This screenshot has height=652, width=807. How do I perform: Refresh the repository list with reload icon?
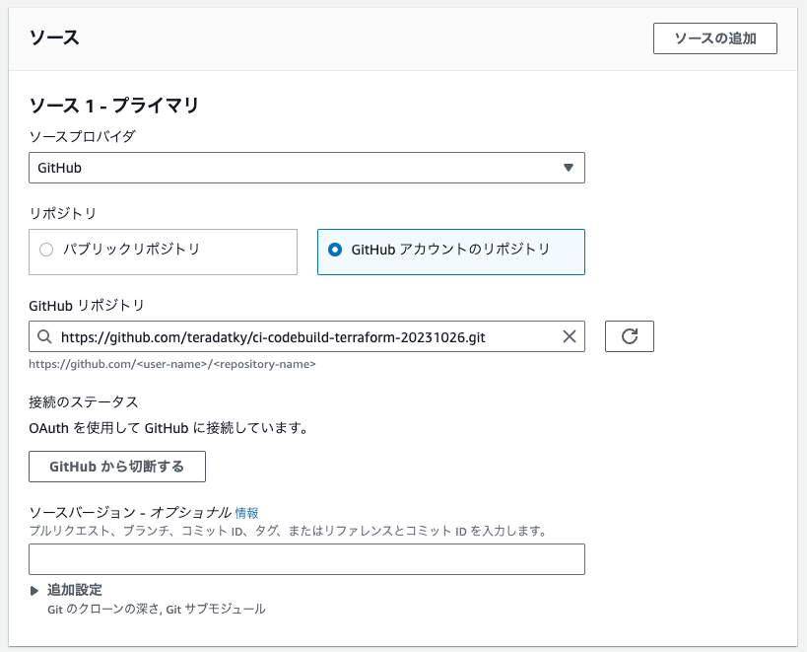[x=630, y=336]
